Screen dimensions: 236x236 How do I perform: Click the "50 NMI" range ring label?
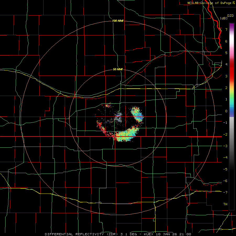pos(118,69)
